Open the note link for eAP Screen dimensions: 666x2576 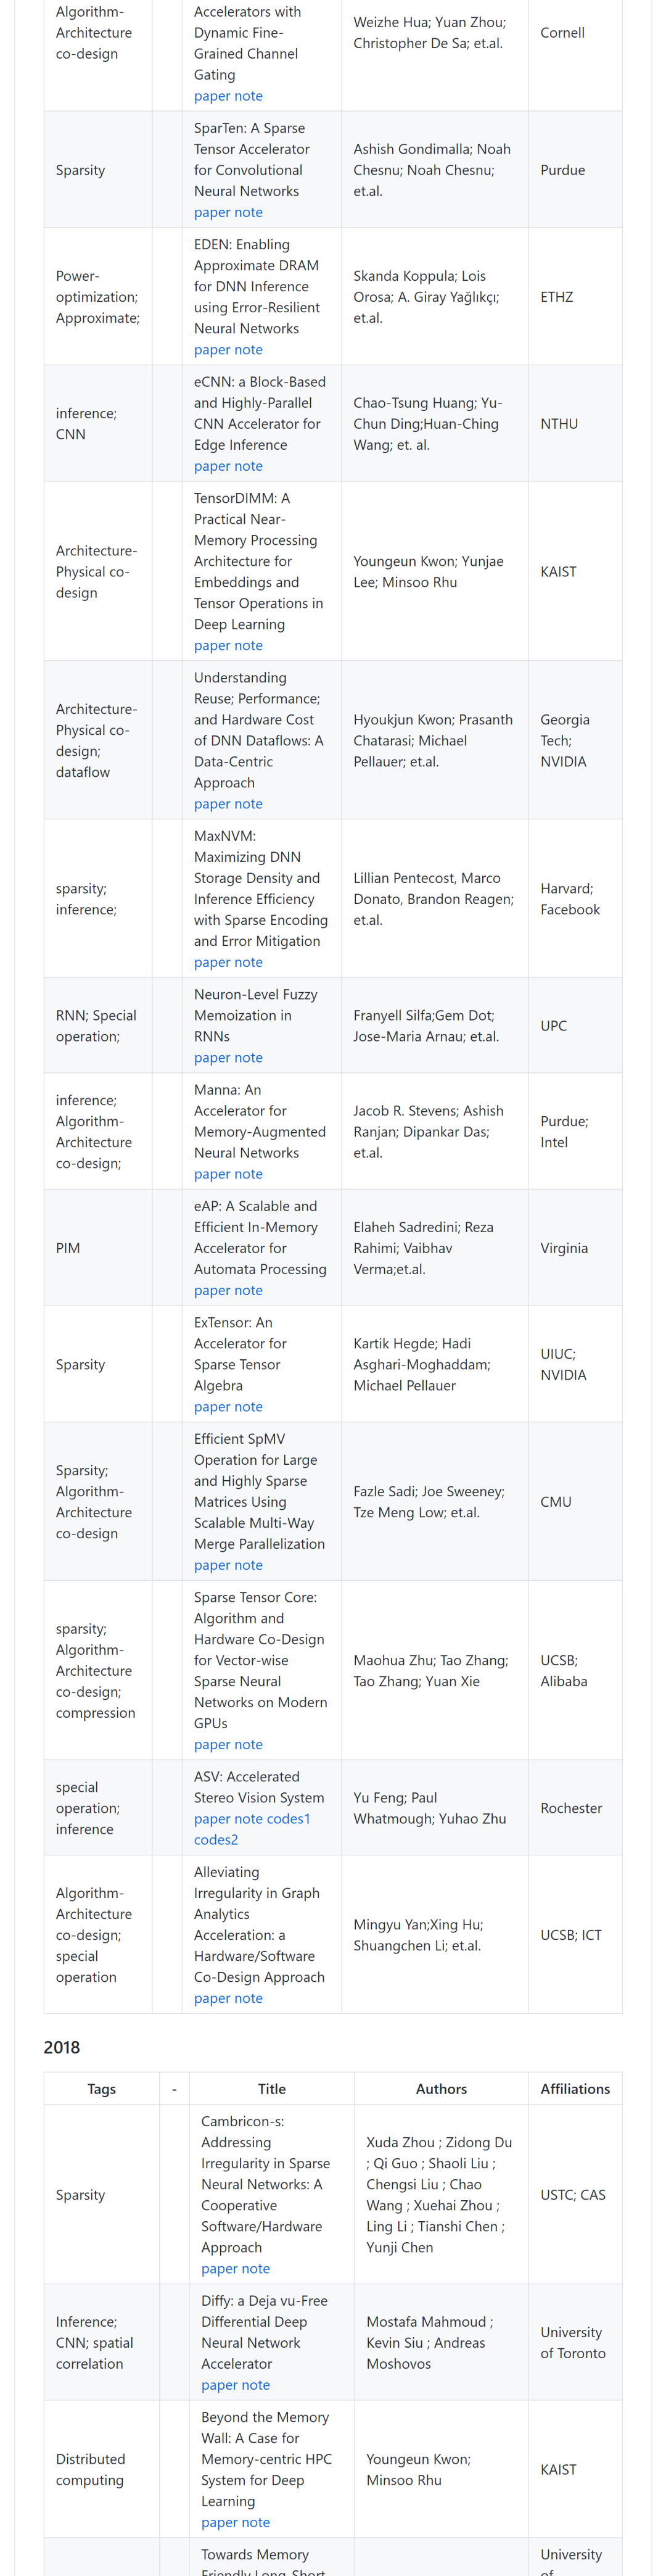(x=248, y=1290)
